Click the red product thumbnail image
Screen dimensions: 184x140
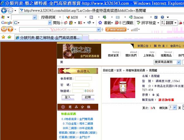[x=123, y=88]
